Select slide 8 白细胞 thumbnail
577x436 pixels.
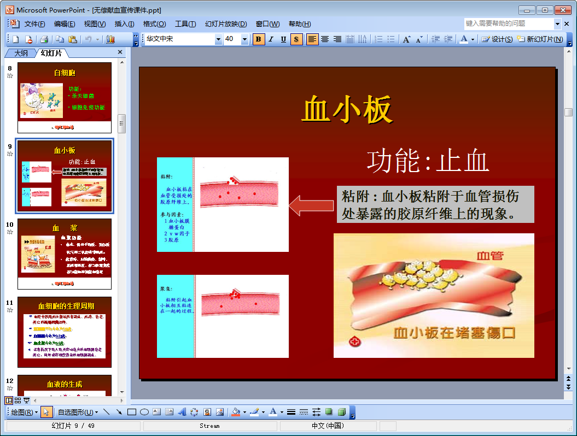65,98
